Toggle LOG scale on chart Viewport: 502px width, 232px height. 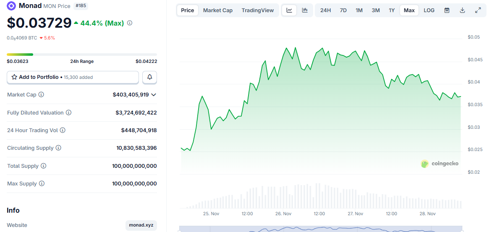tap(429, 10)
